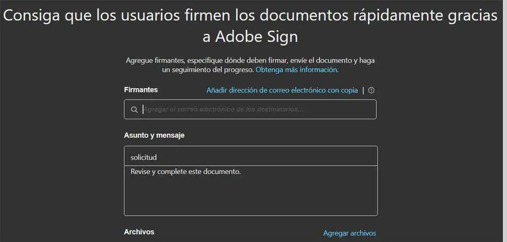The height and width of the screenshot is (242, 507).
Task: Click the divider between subject and message boxes
Action: coord(250,166)
